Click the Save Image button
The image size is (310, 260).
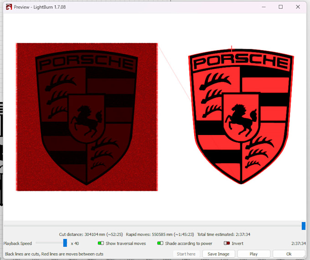pyautogui.click(x=218, y=254)
